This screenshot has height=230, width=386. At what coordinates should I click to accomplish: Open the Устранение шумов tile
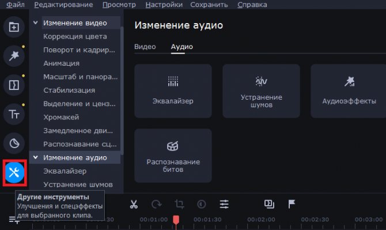point(261,91)
